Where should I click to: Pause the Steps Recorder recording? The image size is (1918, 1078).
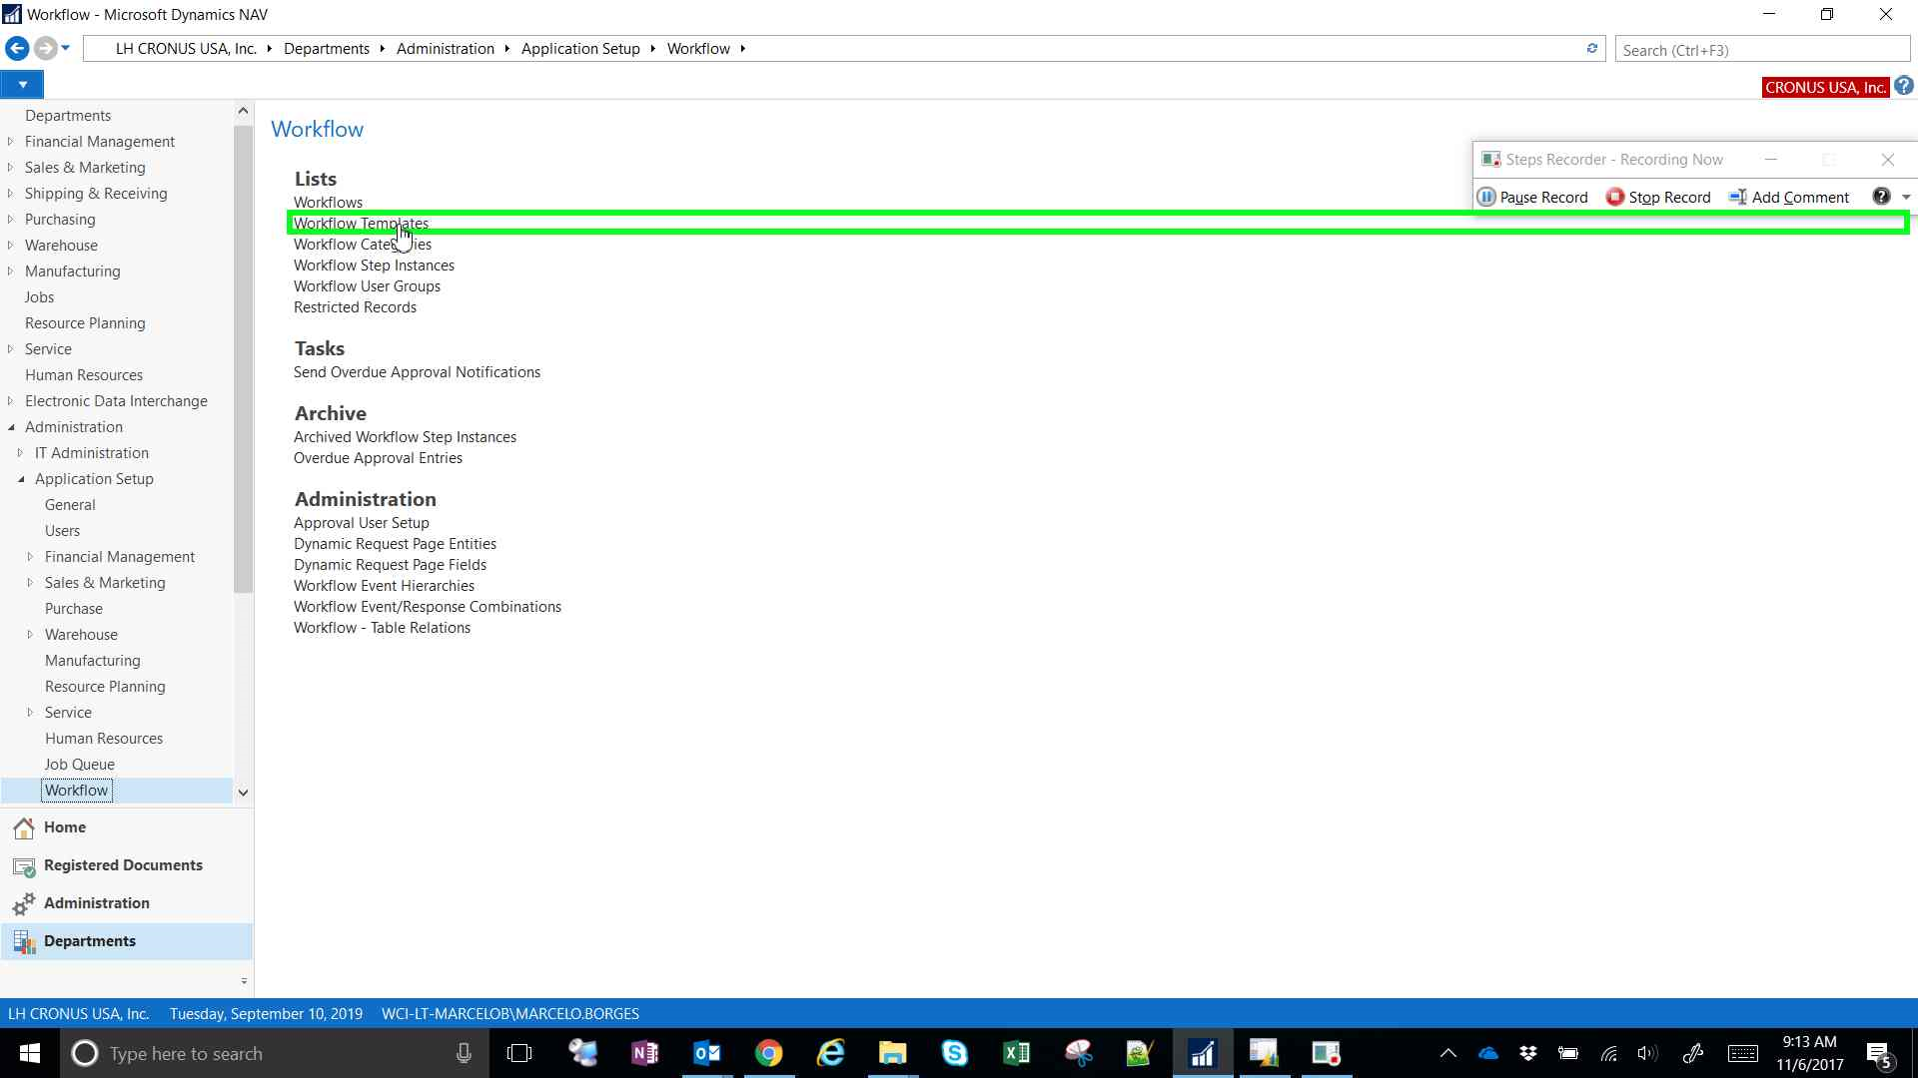pyautogui.click(x=1532, y=197)
